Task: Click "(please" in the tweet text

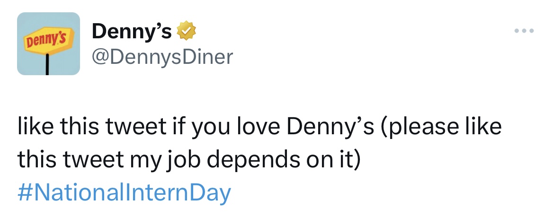Action: tap(417, 128)
